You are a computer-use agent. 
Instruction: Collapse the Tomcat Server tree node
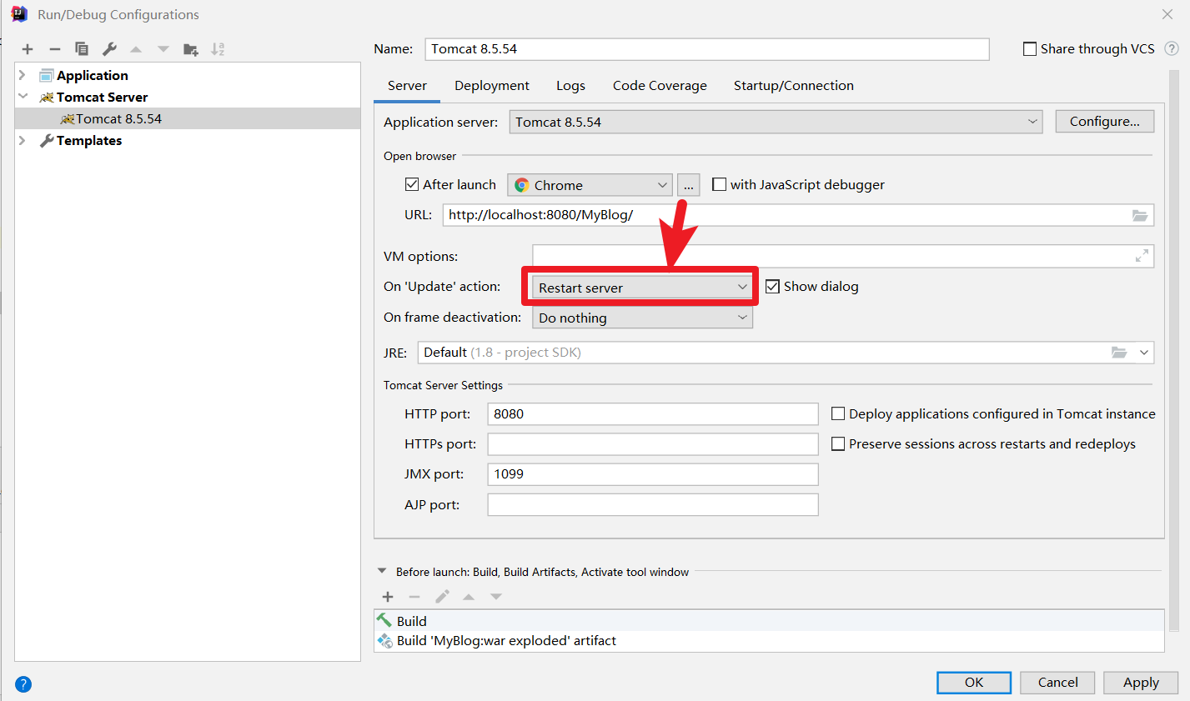click(21, 97)
